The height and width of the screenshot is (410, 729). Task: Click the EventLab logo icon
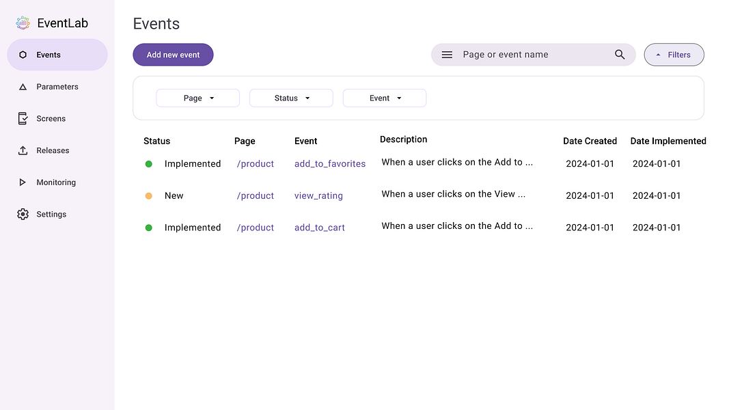pos(23,23)
